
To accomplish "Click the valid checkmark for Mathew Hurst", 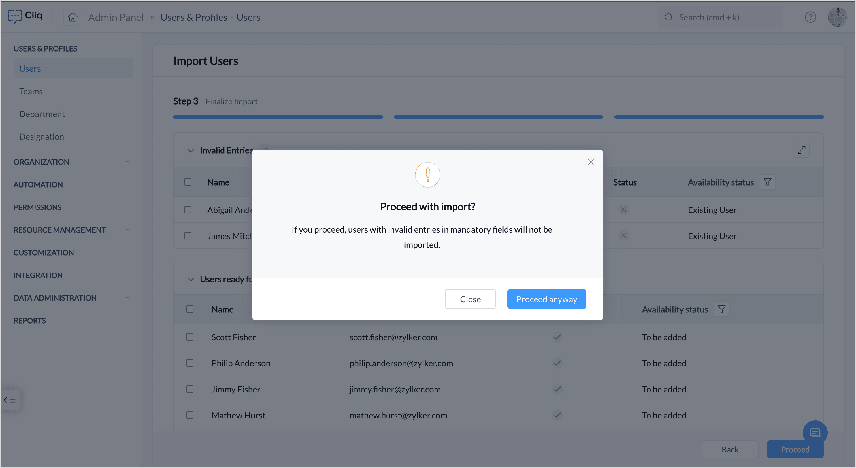I will pos(557,415).
